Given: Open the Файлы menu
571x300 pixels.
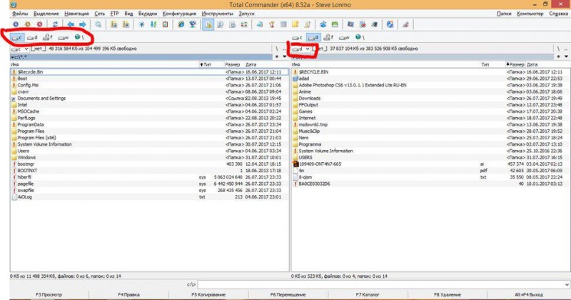Looking at the screenshot, I should coord(20,14).
